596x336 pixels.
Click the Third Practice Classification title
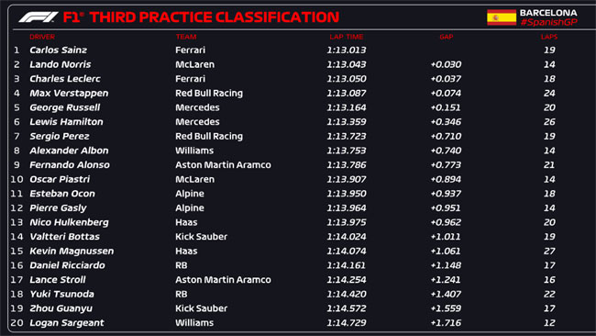[215, 17]
